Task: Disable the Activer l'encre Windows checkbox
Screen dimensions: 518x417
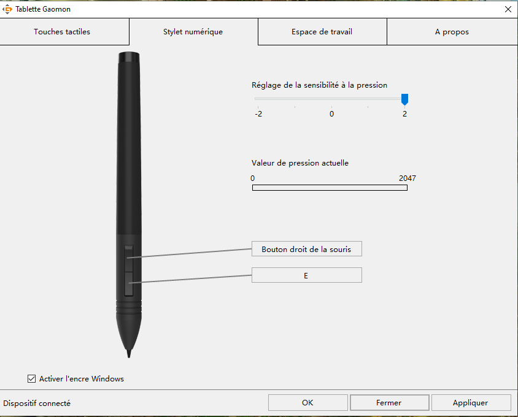Action: point(32,379)
